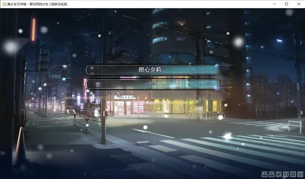Close the game window
Viewport: 305px width, 179px height.
click(x=299, y=4)
